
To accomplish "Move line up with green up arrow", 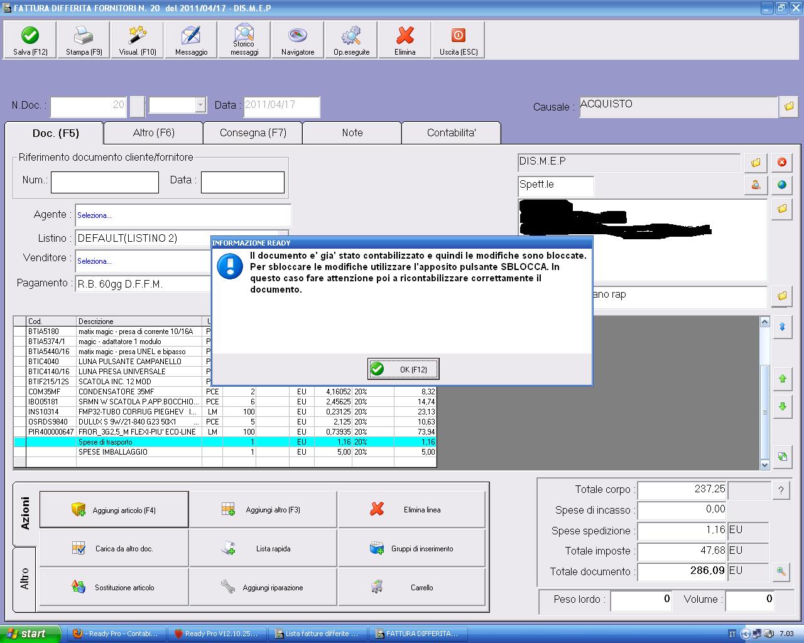I will tap(783, 379).
